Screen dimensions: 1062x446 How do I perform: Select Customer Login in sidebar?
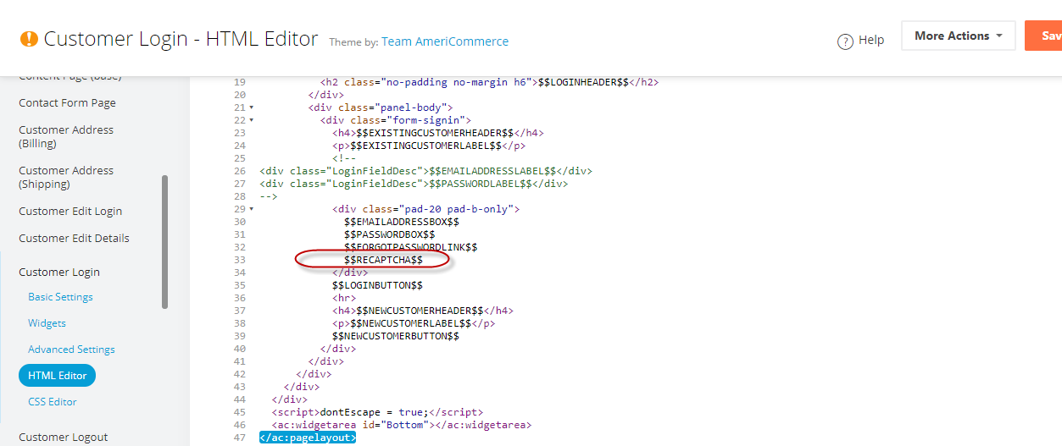(x=59, y=272)
